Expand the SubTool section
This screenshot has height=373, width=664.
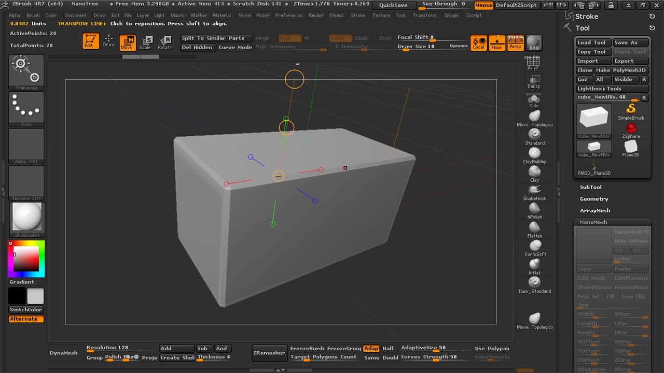point(591,187)
